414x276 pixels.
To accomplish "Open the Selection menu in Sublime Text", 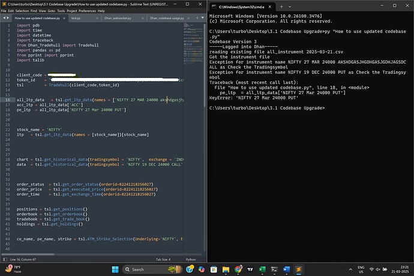I will tap(22, 11).
